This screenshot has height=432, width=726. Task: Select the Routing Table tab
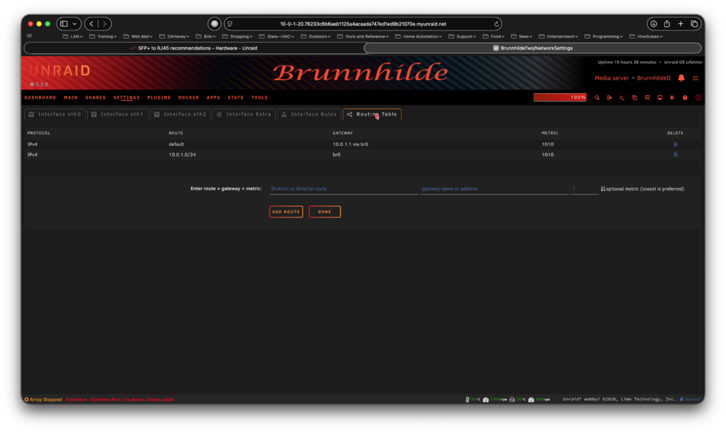(x=372, y=115)
